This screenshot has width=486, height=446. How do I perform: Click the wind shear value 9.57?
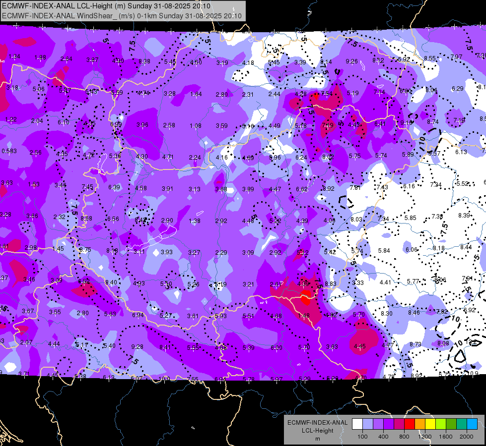(x=434, y=154)
